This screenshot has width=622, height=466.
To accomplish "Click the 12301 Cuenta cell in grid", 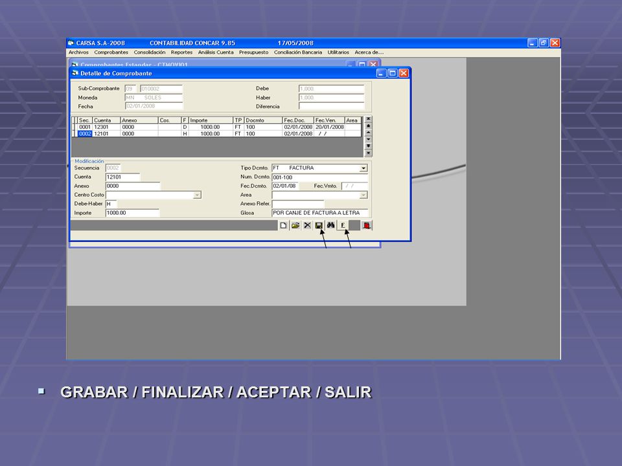I will [106, 128].
